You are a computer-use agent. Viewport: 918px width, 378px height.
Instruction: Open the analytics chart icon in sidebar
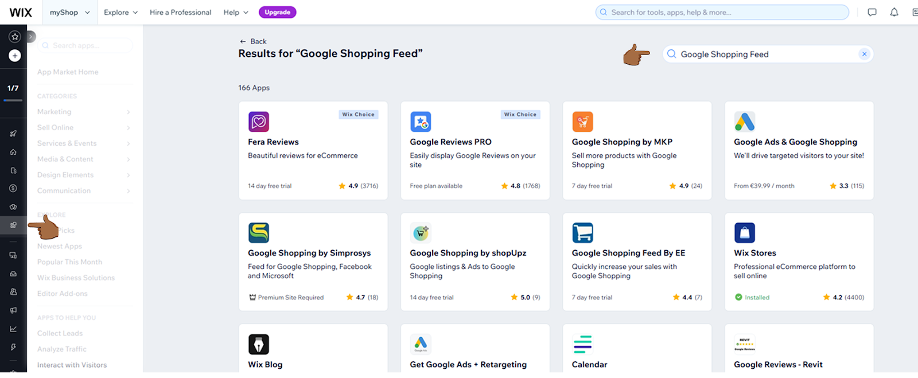(x=13, y=329)
